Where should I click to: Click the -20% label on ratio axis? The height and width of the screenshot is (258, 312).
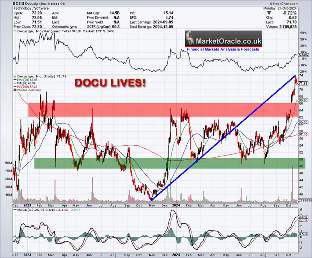(303, 72)
